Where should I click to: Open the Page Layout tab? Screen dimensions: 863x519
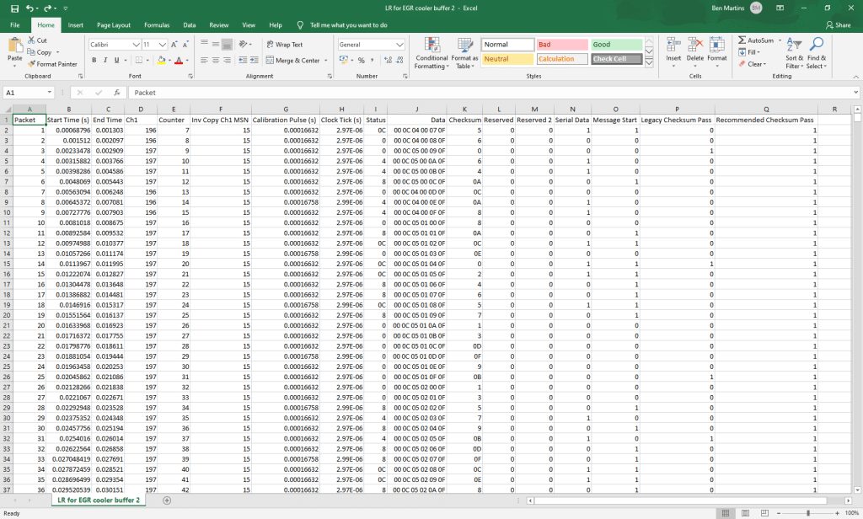point(114,24)
